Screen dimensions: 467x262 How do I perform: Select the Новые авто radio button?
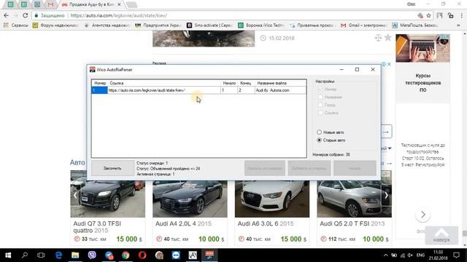coord(320,132)
